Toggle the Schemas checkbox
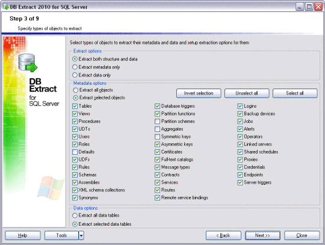 point(75,175)
